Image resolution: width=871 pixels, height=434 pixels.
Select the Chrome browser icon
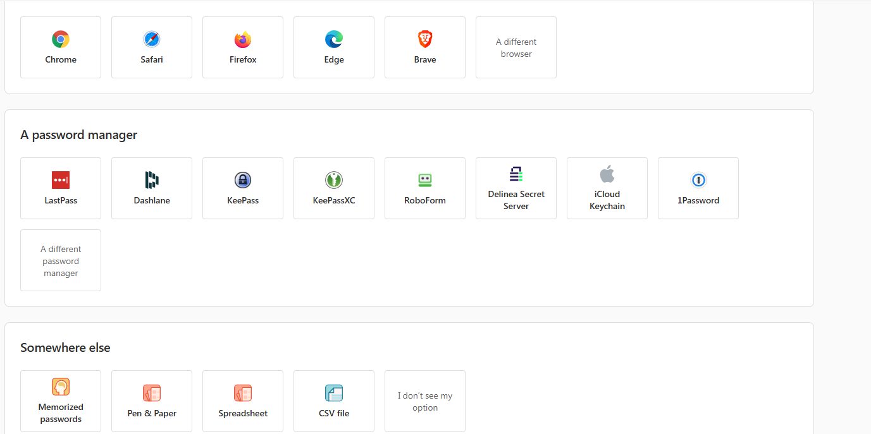click(x=61, y=40)
